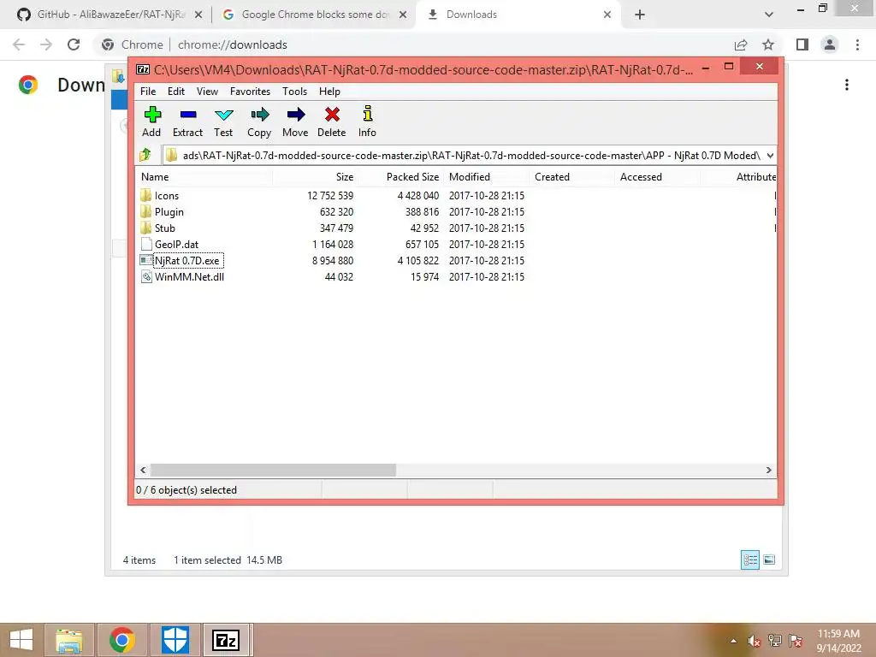
Task: Click Chrome forward arrow
Action: point(46,44)
